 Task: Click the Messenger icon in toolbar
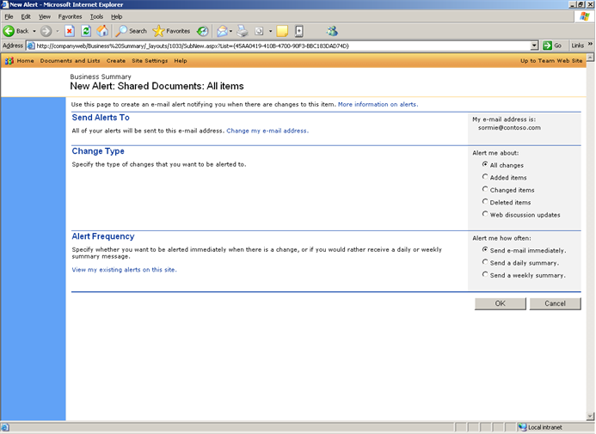(x=332, y=31)
